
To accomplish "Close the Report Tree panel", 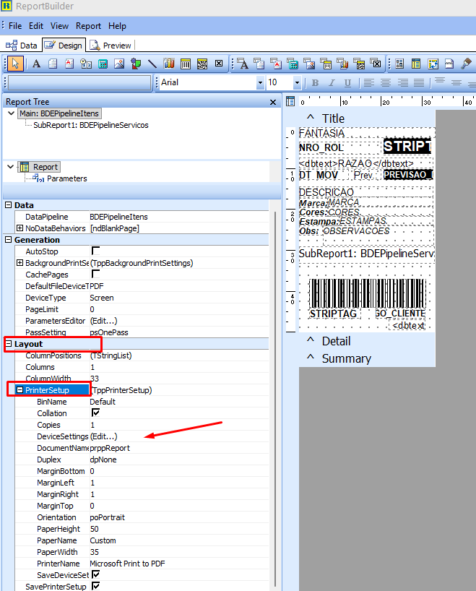I will tap(273, 103).
